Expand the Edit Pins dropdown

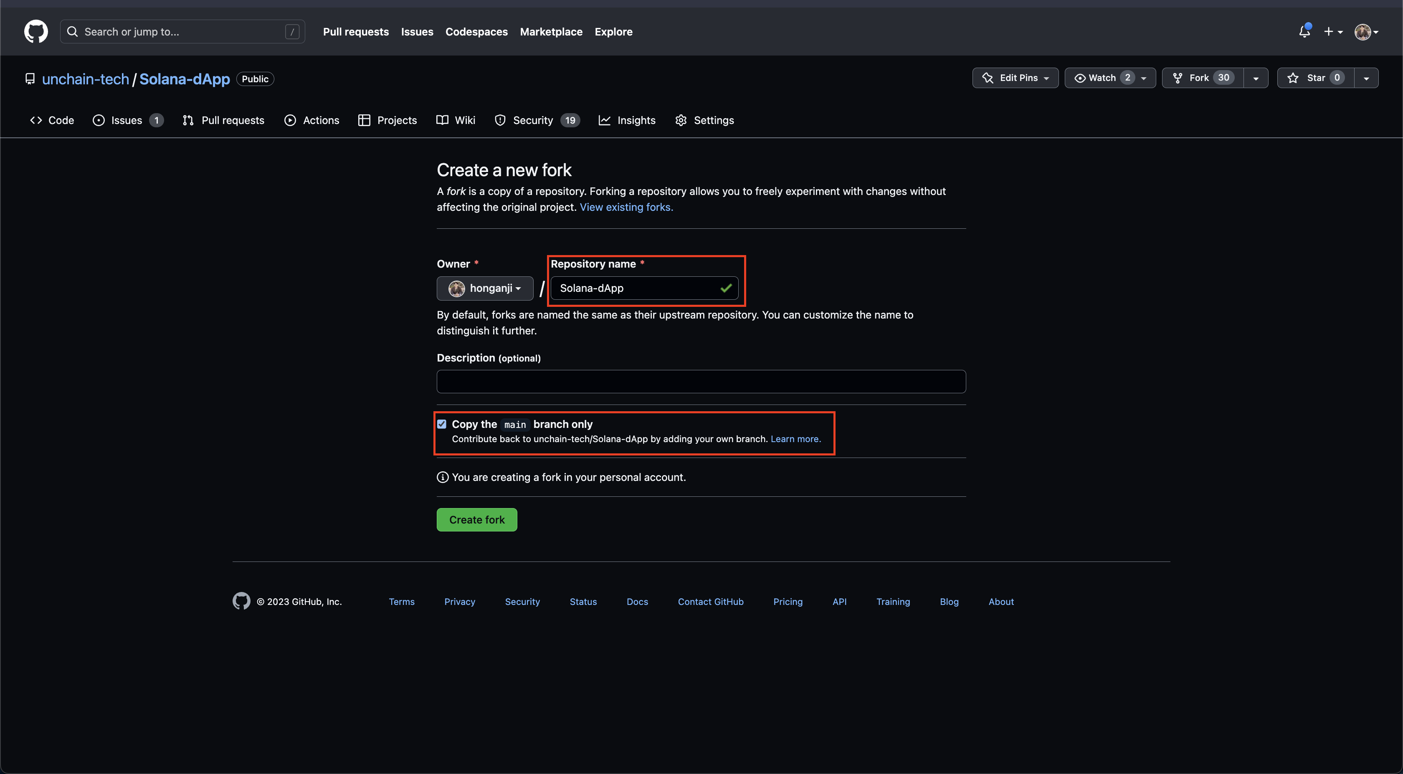click(x=1046, y=78)
